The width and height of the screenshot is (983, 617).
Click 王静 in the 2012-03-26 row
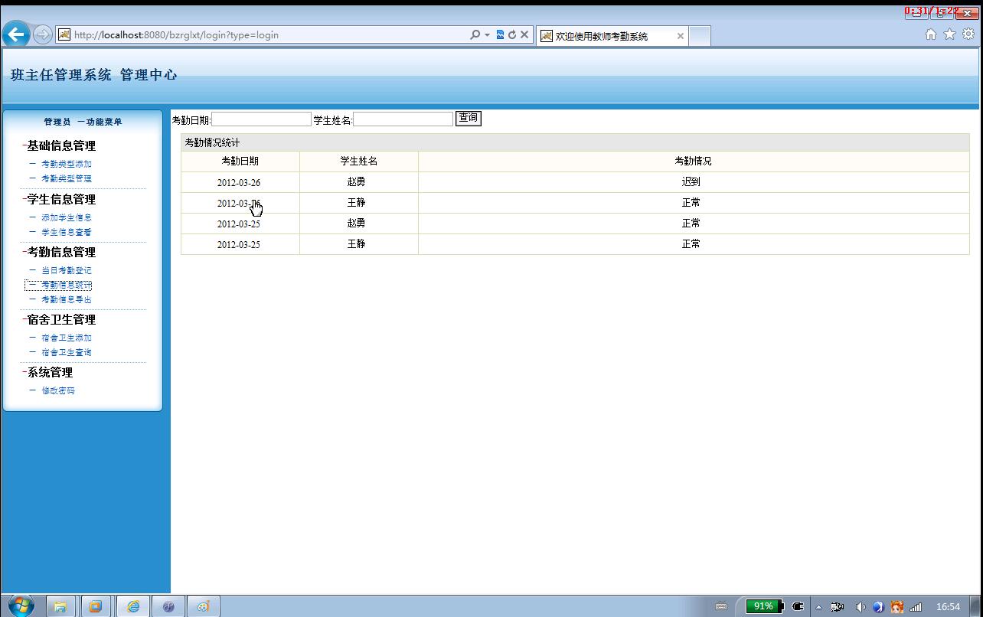pos(356,203)
